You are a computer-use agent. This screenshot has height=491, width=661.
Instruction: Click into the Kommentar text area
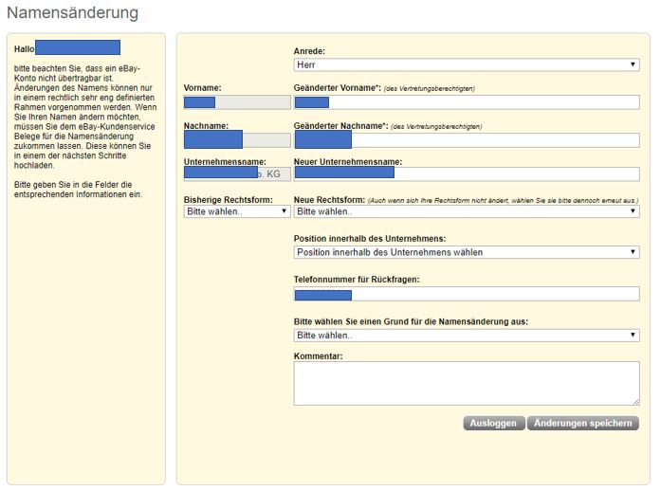[x=467, y=383]
